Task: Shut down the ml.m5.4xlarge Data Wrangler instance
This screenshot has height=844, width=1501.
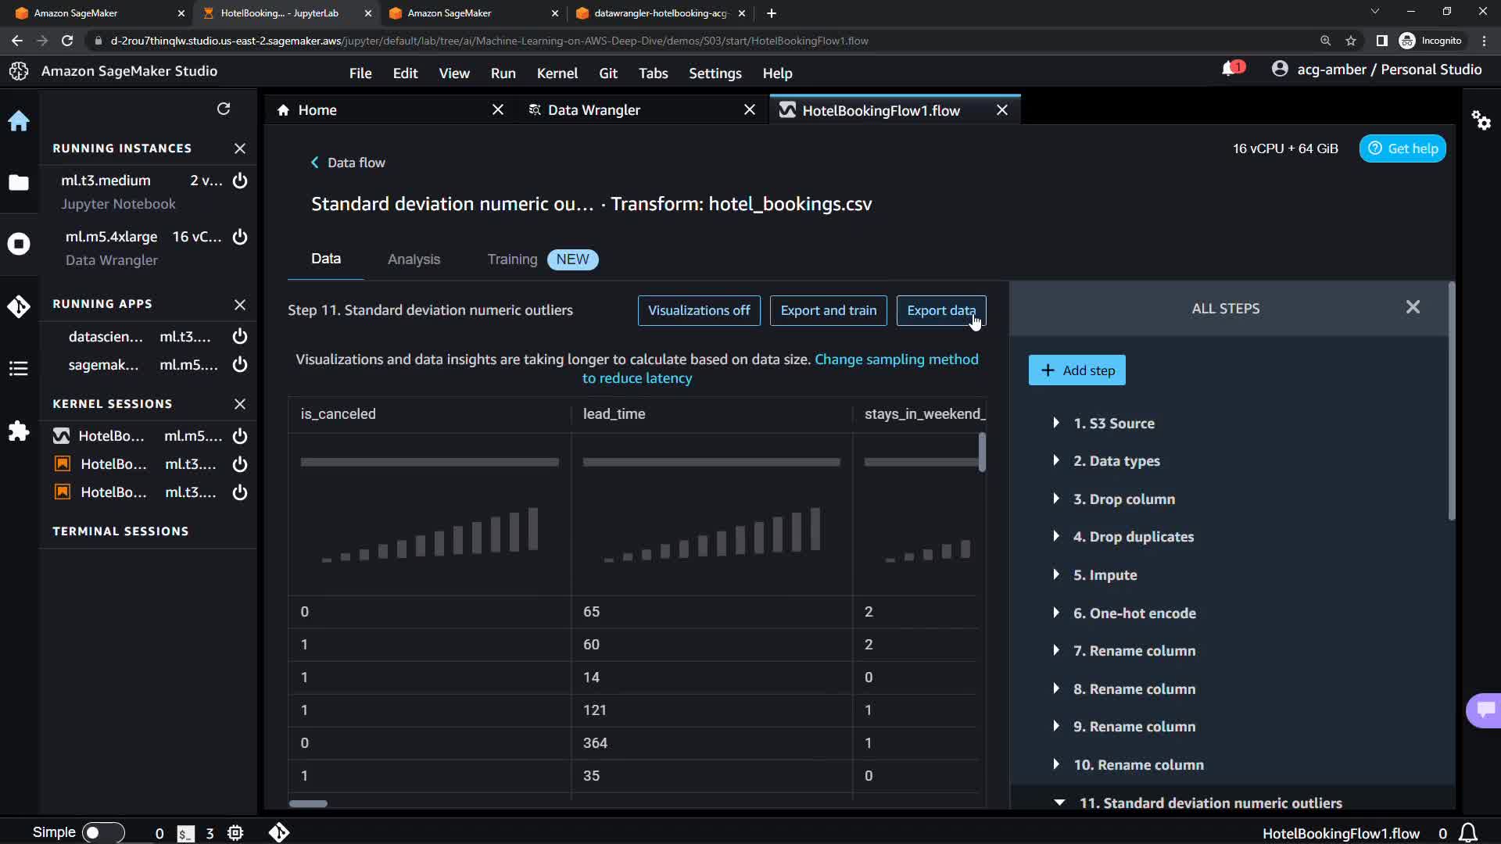Action: coord(240,237)
